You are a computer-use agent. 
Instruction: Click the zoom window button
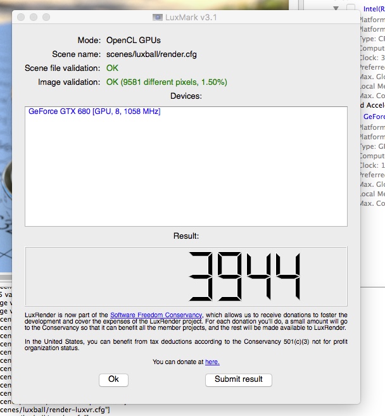coord(46,17)
